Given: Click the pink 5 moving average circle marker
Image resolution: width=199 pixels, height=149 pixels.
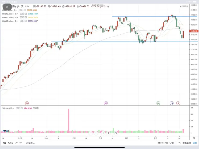Looking at the screenshot, I should 178,103.
